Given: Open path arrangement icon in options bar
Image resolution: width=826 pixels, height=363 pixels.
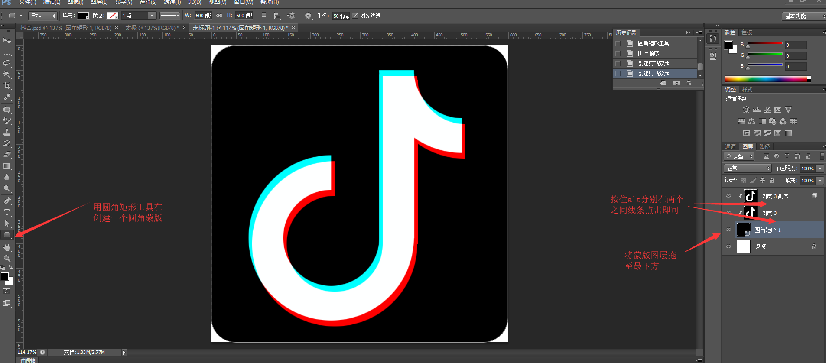Looking at the screenshot, I should click(291, 16).
